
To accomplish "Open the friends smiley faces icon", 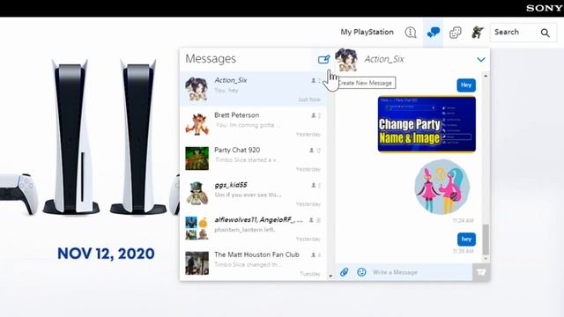I will pyautogui.click(x=456, y=33).
